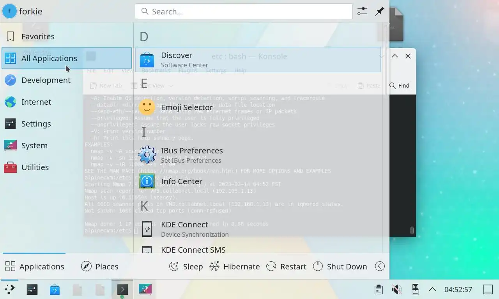Click Find in the Konsole toolbar
The height and width of the screenshot is (299, 499).
(400, 86)
